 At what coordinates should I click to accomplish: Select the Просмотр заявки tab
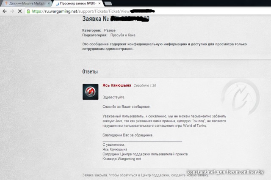(x=78, y=3)
